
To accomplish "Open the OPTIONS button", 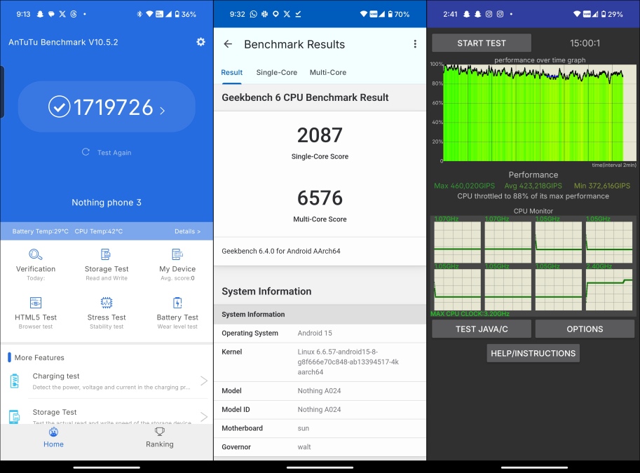I will point(585,329).
